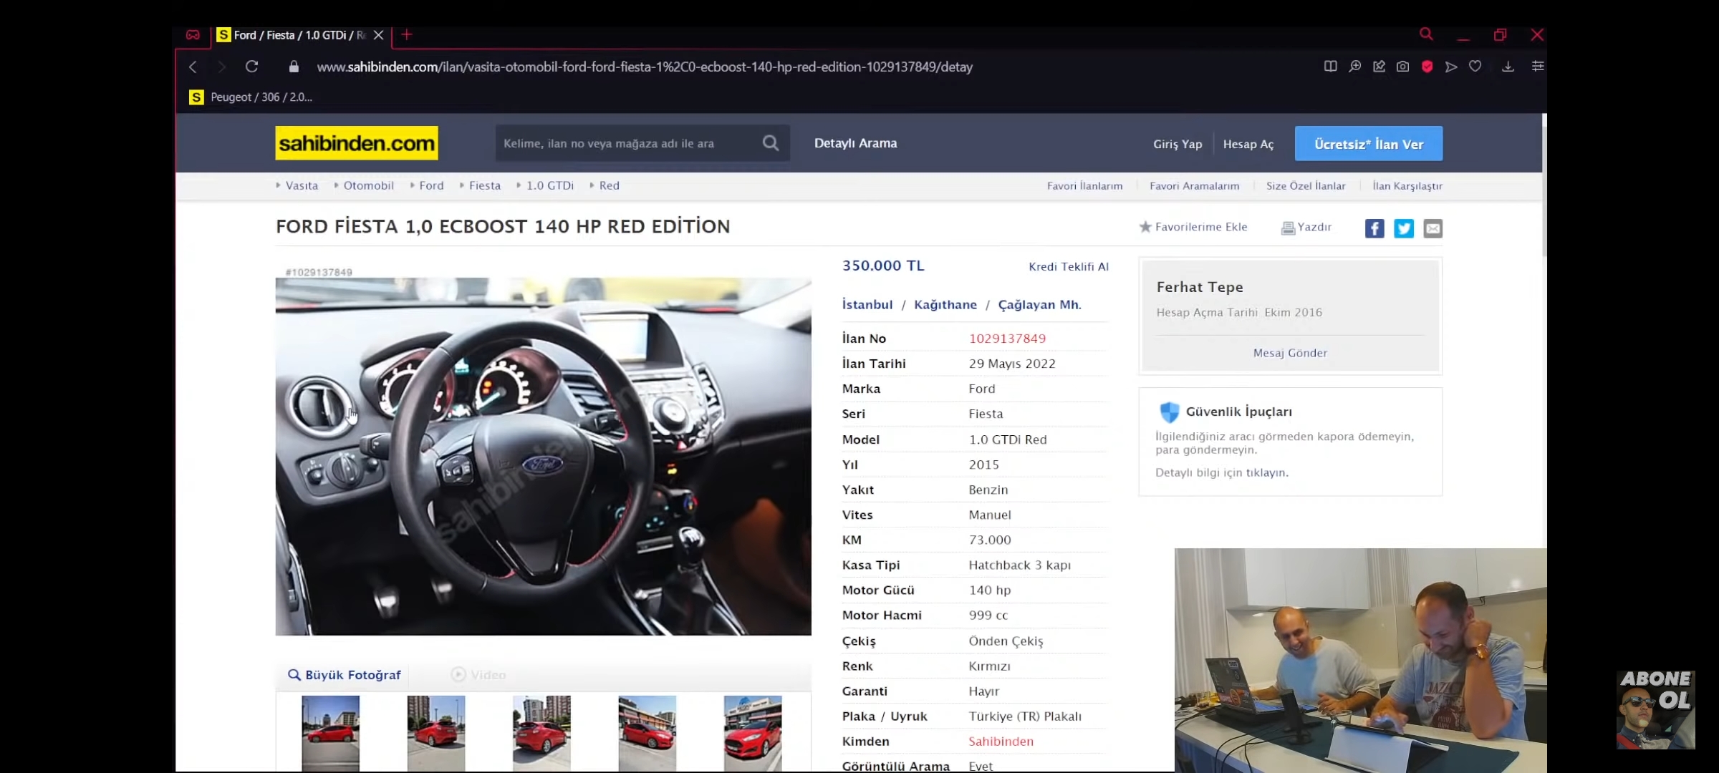Open a new tab with the plus icon
This screenshot has width=1719, height=773.
point(407,34)
